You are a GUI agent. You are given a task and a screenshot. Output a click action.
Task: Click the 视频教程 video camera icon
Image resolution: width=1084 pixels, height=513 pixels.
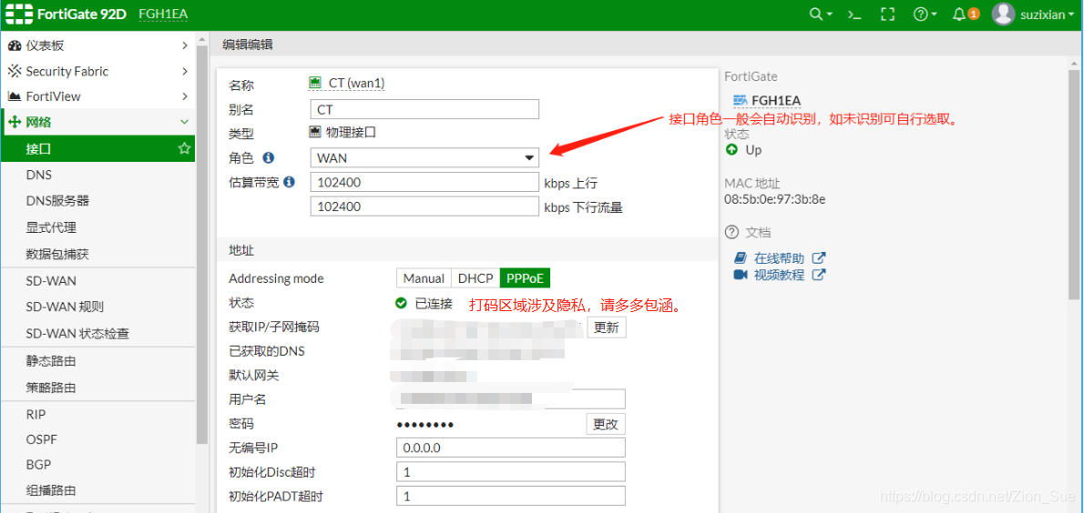[x=741, y=275]
